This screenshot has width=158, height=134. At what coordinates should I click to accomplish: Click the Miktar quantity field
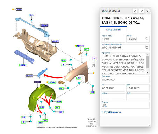tap(113, 97)
